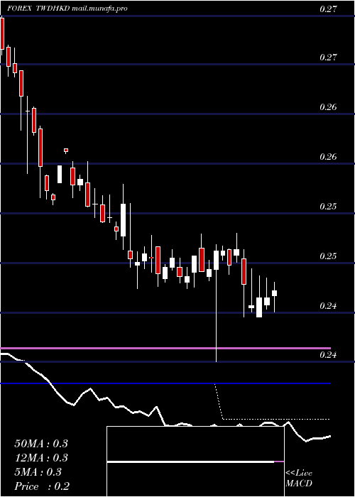
Task: Click the <<Live MACD label
Action: pyautogui.click(x=299, y=478)
